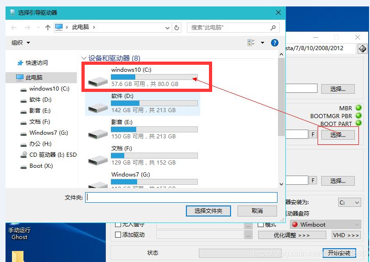The image size is (370, 262).
Task: Click the 文档 (F:) drive icon in the list
Action: point(98,160)
